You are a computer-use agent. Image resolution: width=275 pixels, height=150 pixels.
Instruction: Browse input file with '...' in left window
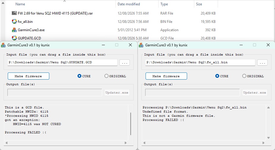coord(124,63)
